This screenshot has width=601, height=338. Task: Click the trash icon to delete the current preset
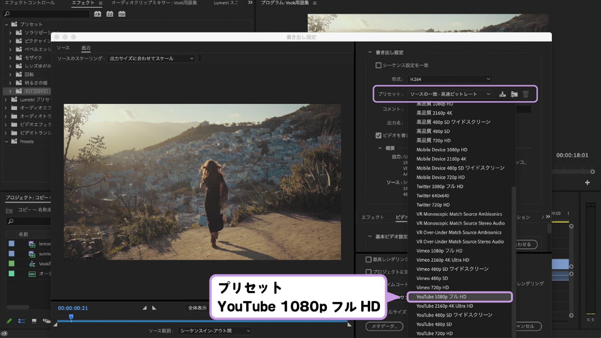(526, 94)
